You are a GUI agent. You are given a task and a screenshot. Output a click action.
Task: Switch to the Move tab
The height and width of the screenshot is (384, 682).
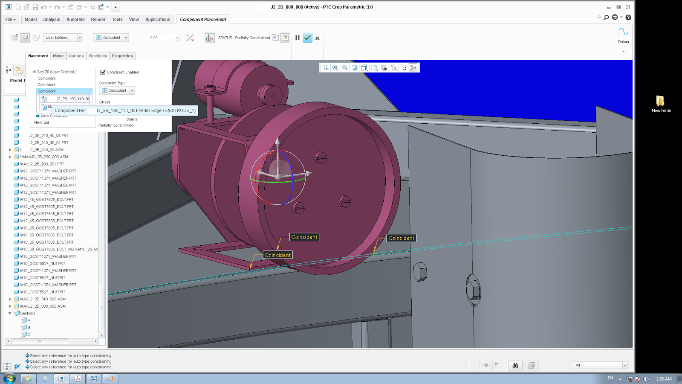point(58,56)
